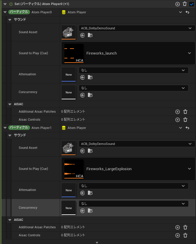The height and width of the screenshot is (244, 196).
Task: Collapse the Atom Player1 parameter row
Action: 5,128
